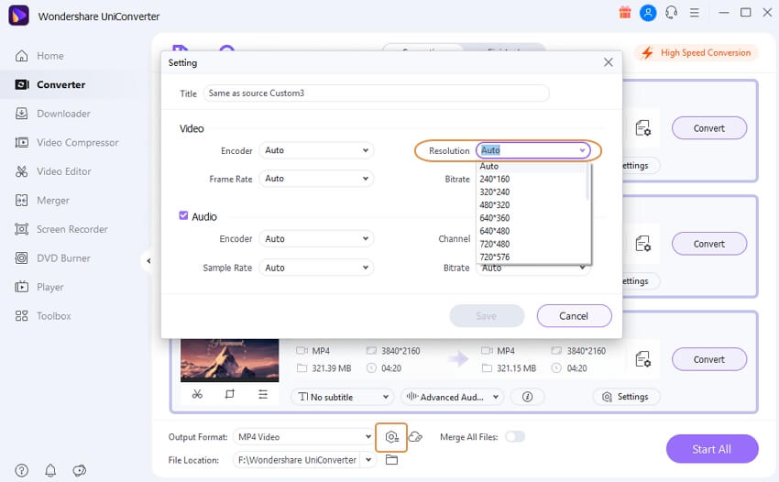Open the Downloader section
The width and height of the screenshot is (779, 482).
(52, 114)
